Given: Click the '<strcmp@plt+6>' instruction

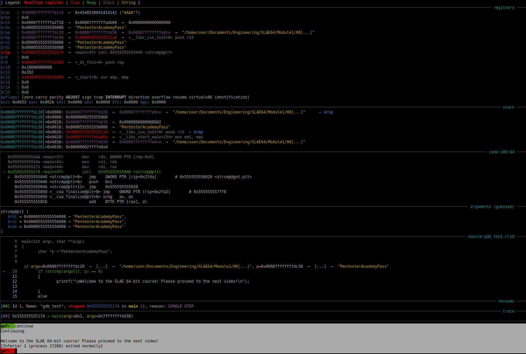Looking at the screenshot, I should coord(63,182).
